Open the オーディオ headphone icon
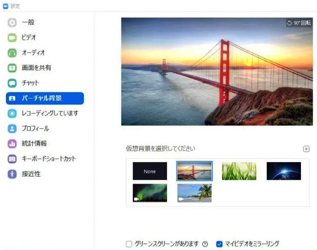Image resolution: width=317 pixels, height=250 pixels. (12, 53)
